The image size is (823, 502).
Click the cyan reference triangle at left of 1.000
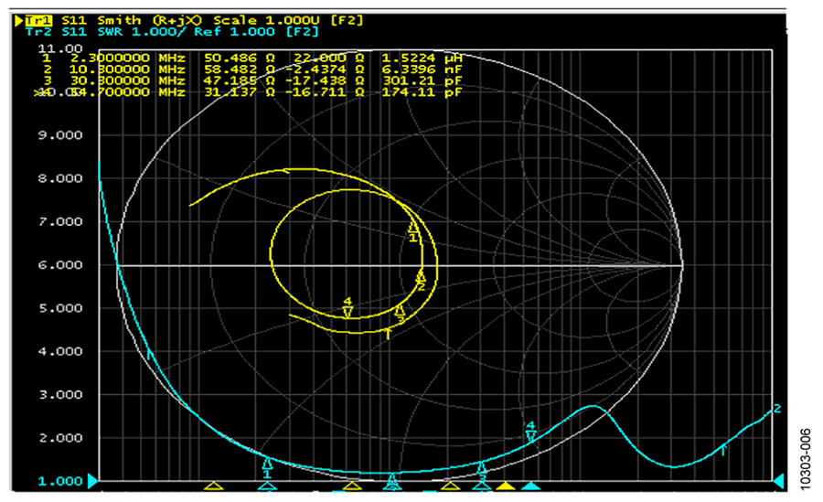tap(93, 481)
